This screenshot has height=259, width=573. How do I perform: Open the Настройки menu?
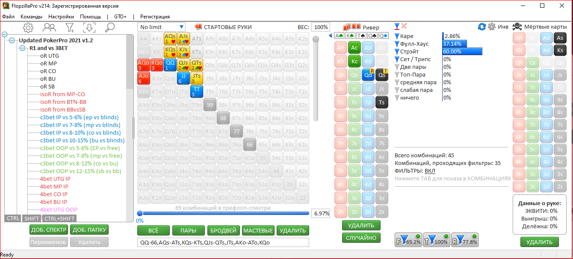click(61, 17)
